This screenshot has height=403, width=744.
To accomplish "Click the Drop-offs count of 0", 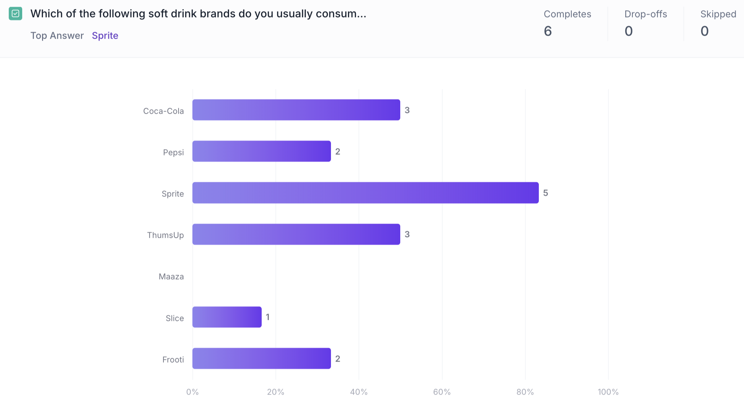I will 628,31.
